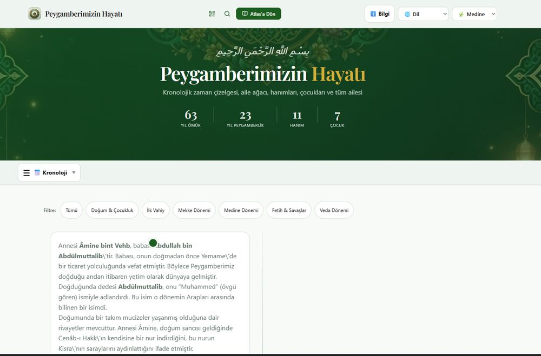The width and height of the screenshot is (541, 356).
Task: Click the globe icon in Dil dropdown
Action: (x=407, y=14)
